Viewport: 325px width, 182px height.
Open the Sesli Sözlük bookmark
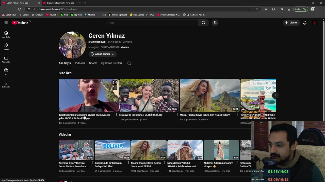pyautogui.click(x=9, y=15)
